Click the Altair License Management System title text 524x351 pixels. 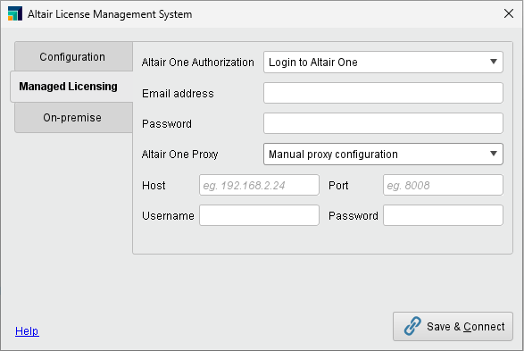point(110,14)
